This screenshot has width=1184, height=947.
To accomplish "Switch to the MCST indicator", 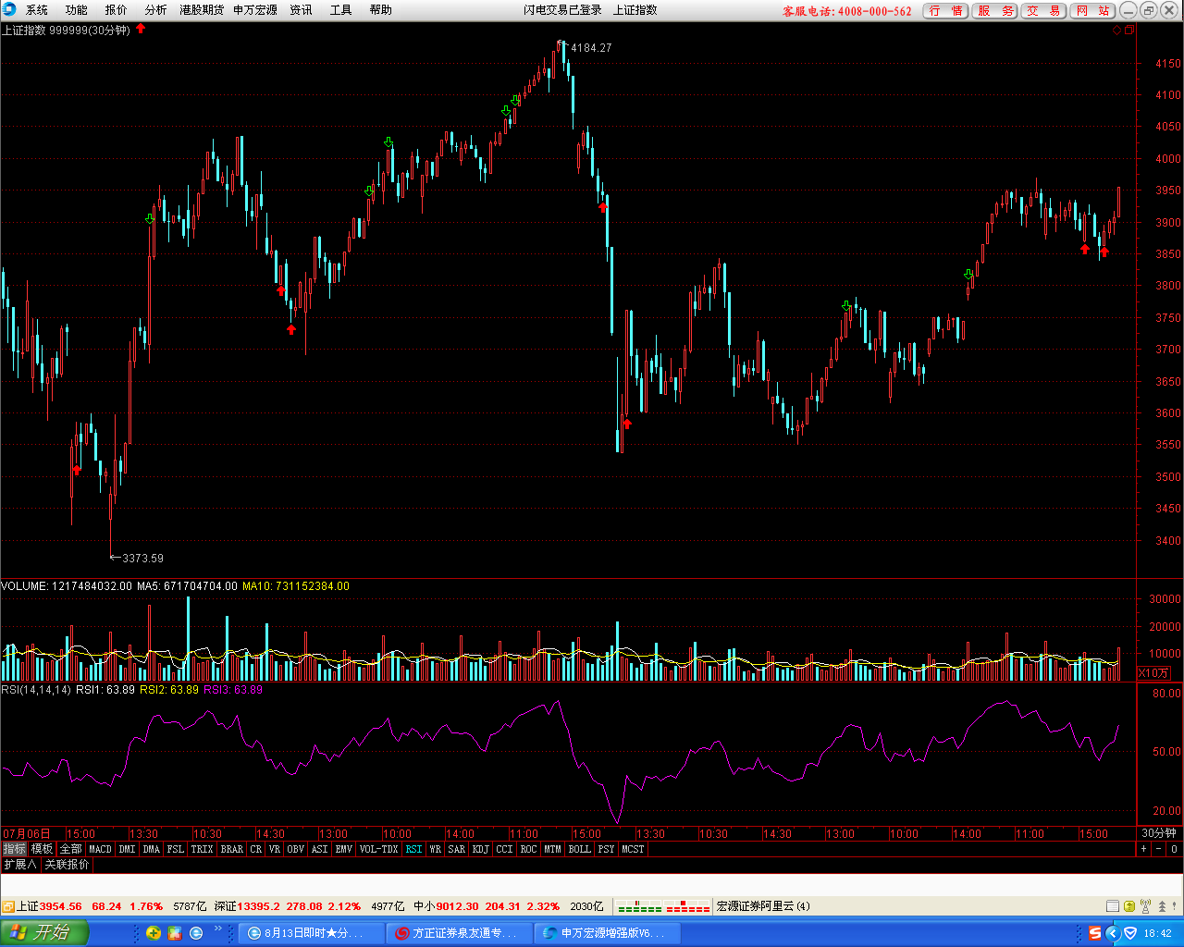I will click(634, 849).
